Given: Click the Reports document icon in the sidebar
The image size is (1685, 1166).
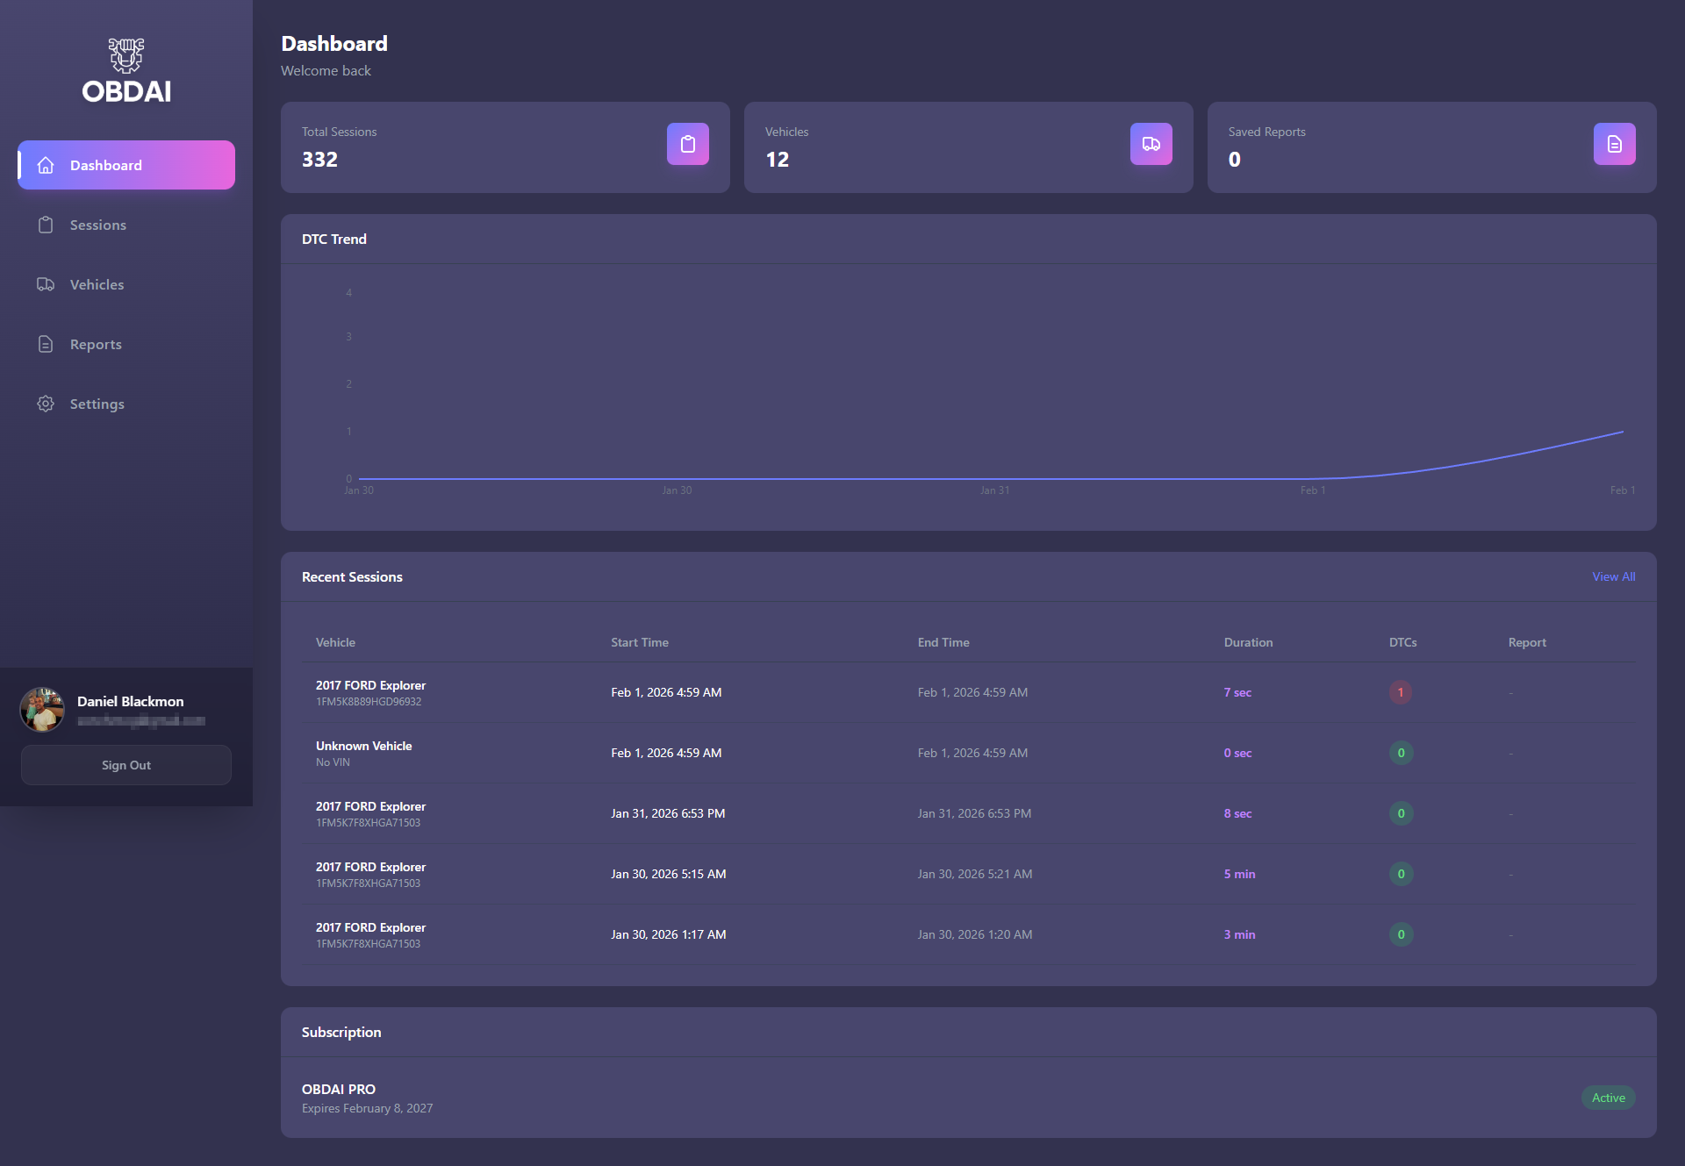Looking at the screenshot, I should click(x=46, y=344).
